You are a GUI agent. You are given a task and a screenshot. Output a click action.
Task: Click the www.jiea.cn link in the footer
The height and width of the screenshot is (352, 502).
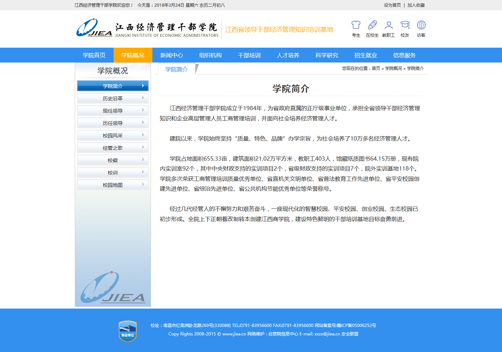click(234, 334)
